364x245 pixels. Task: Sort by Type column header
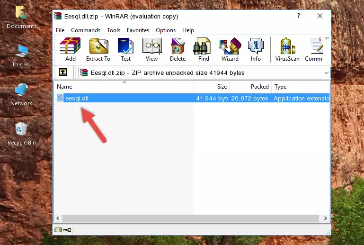click(301, 87)
